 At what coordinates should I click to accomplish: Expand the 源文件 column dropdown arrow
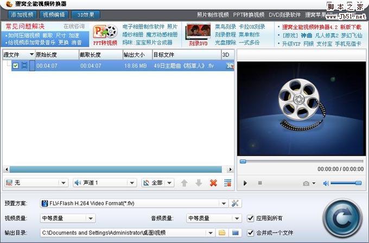[31, 55]
